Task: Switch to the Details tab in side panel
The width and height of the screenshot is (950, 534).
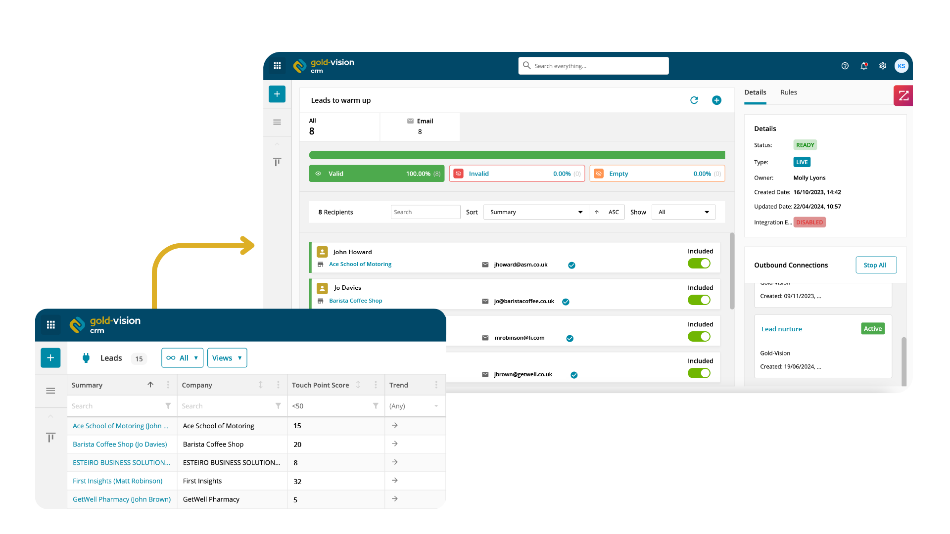Action: click(756, 92)
